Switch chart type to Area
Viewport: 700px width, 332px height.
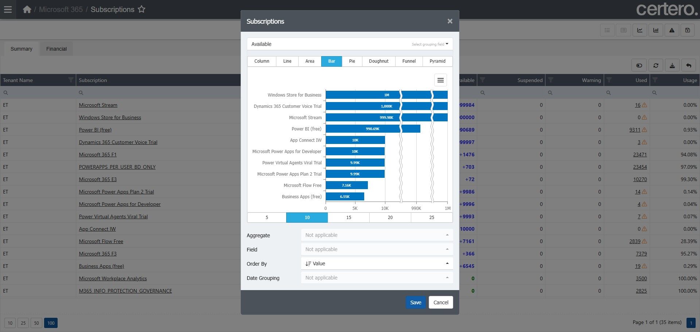[x=310, y=61]
